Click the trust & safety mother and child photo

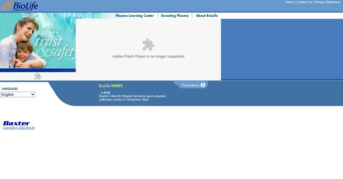38,40
